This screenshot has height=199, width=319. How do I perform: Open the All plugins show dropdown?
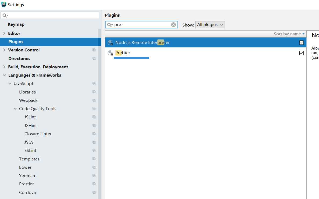[x=210, y=25]
